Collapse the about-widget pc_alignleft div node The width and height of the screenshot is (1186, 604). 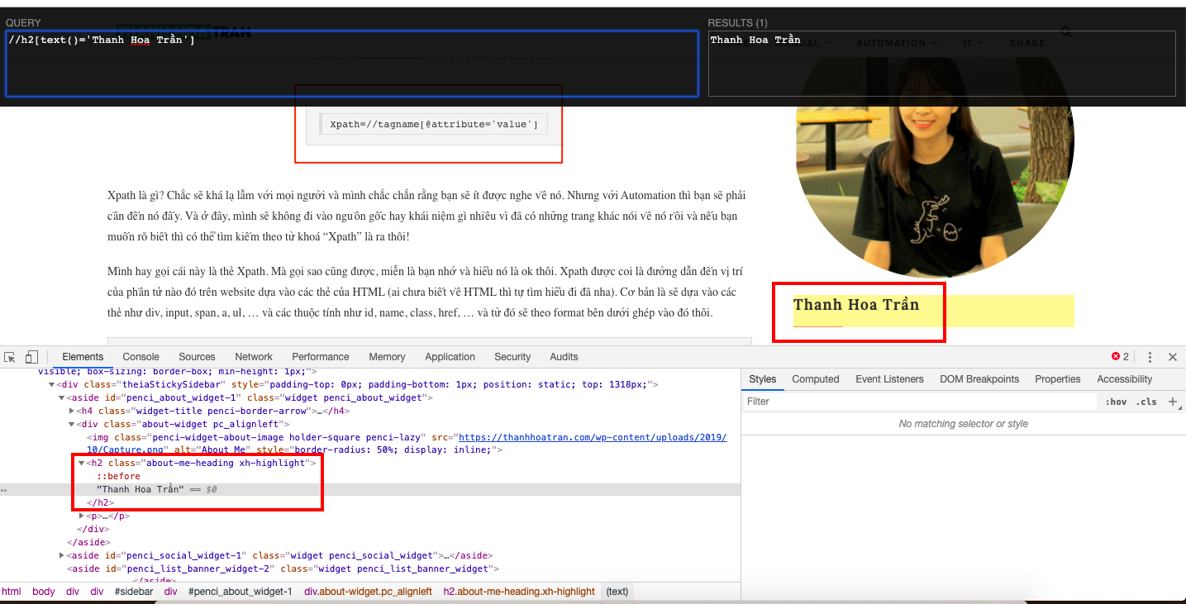click(x=72, y=424)
